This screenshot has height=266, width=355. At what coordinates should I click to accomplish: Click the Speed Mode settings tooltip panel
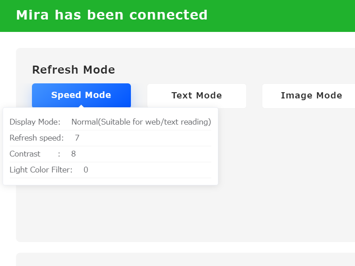click(111, 145)
